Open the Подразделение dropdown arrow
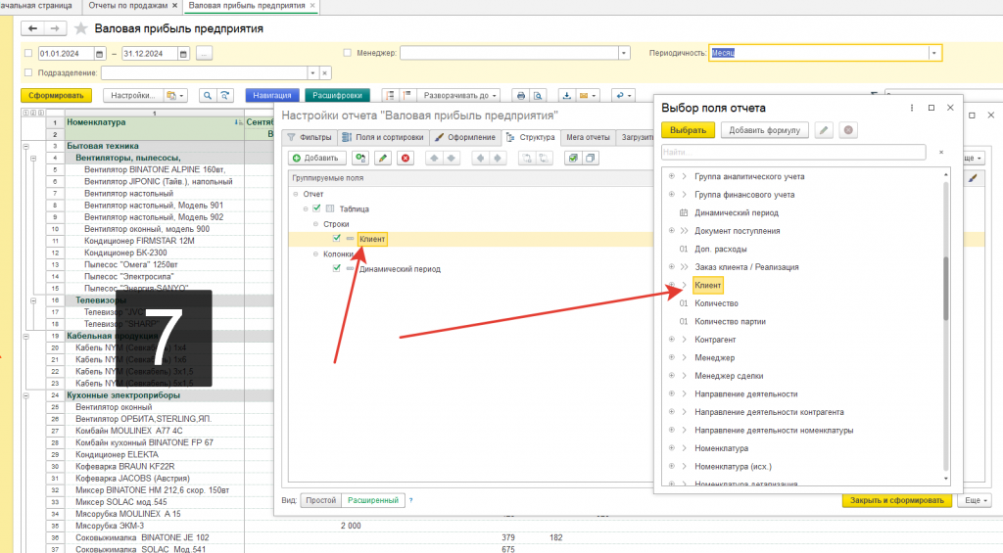 [312, 72]
